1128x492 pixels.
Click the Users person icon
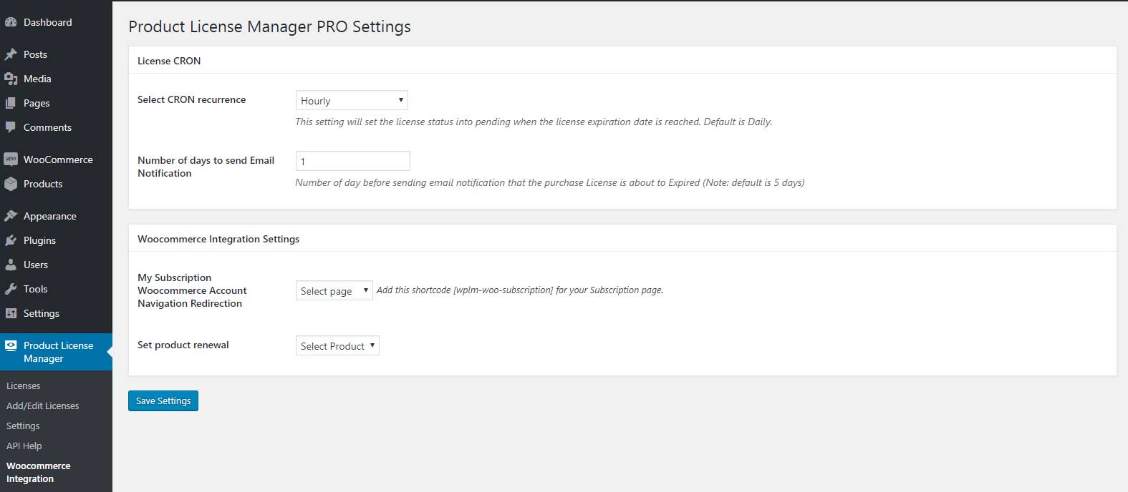[11, 265]
